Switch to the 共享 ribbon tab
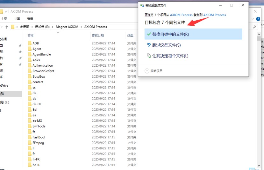 pyautogui.click(x=17, y=19)
